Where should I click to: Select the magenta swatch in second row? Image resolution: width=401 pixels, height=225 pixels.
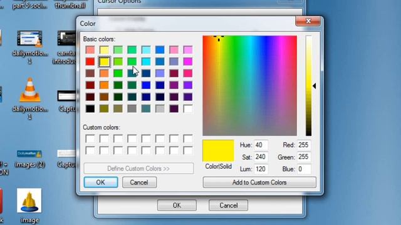188,62
